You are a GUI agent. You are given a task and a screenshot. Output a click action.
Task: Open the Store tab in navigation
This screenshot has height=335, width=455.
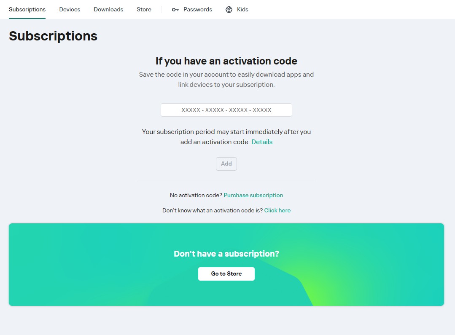(144, 9)
